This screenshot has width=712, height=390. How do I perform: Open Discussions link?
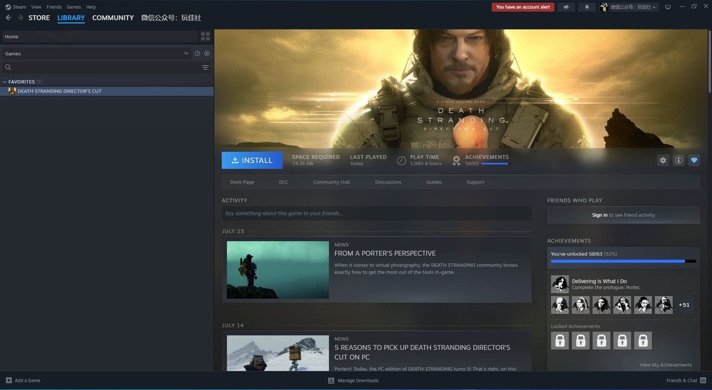[388, 182]
